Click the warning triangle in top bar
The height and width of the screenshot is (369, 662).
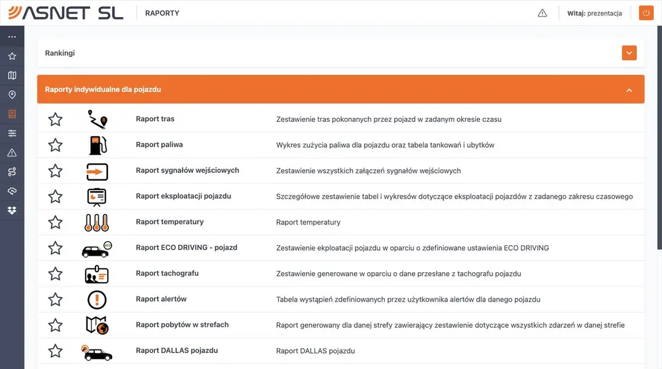coord(542,13)
